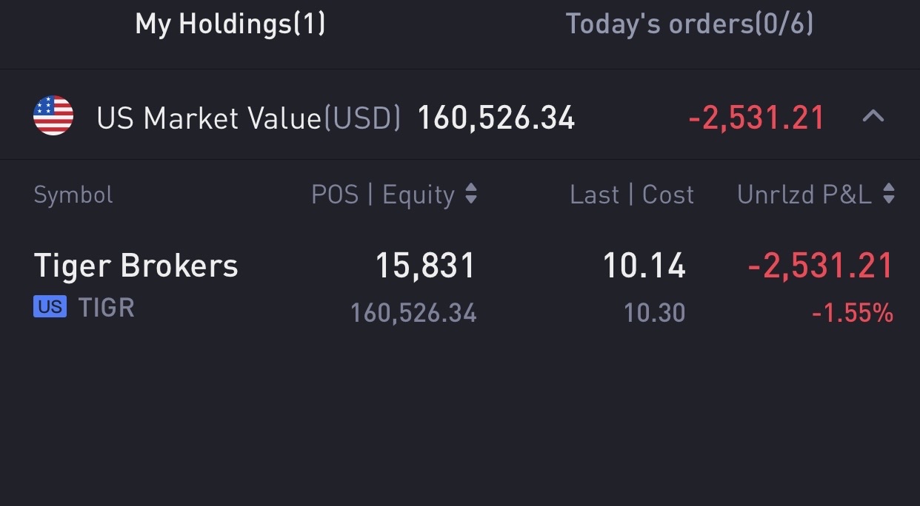Click the US Market Value(USD) label
920x506 pixels.
[x=248, y=118]
